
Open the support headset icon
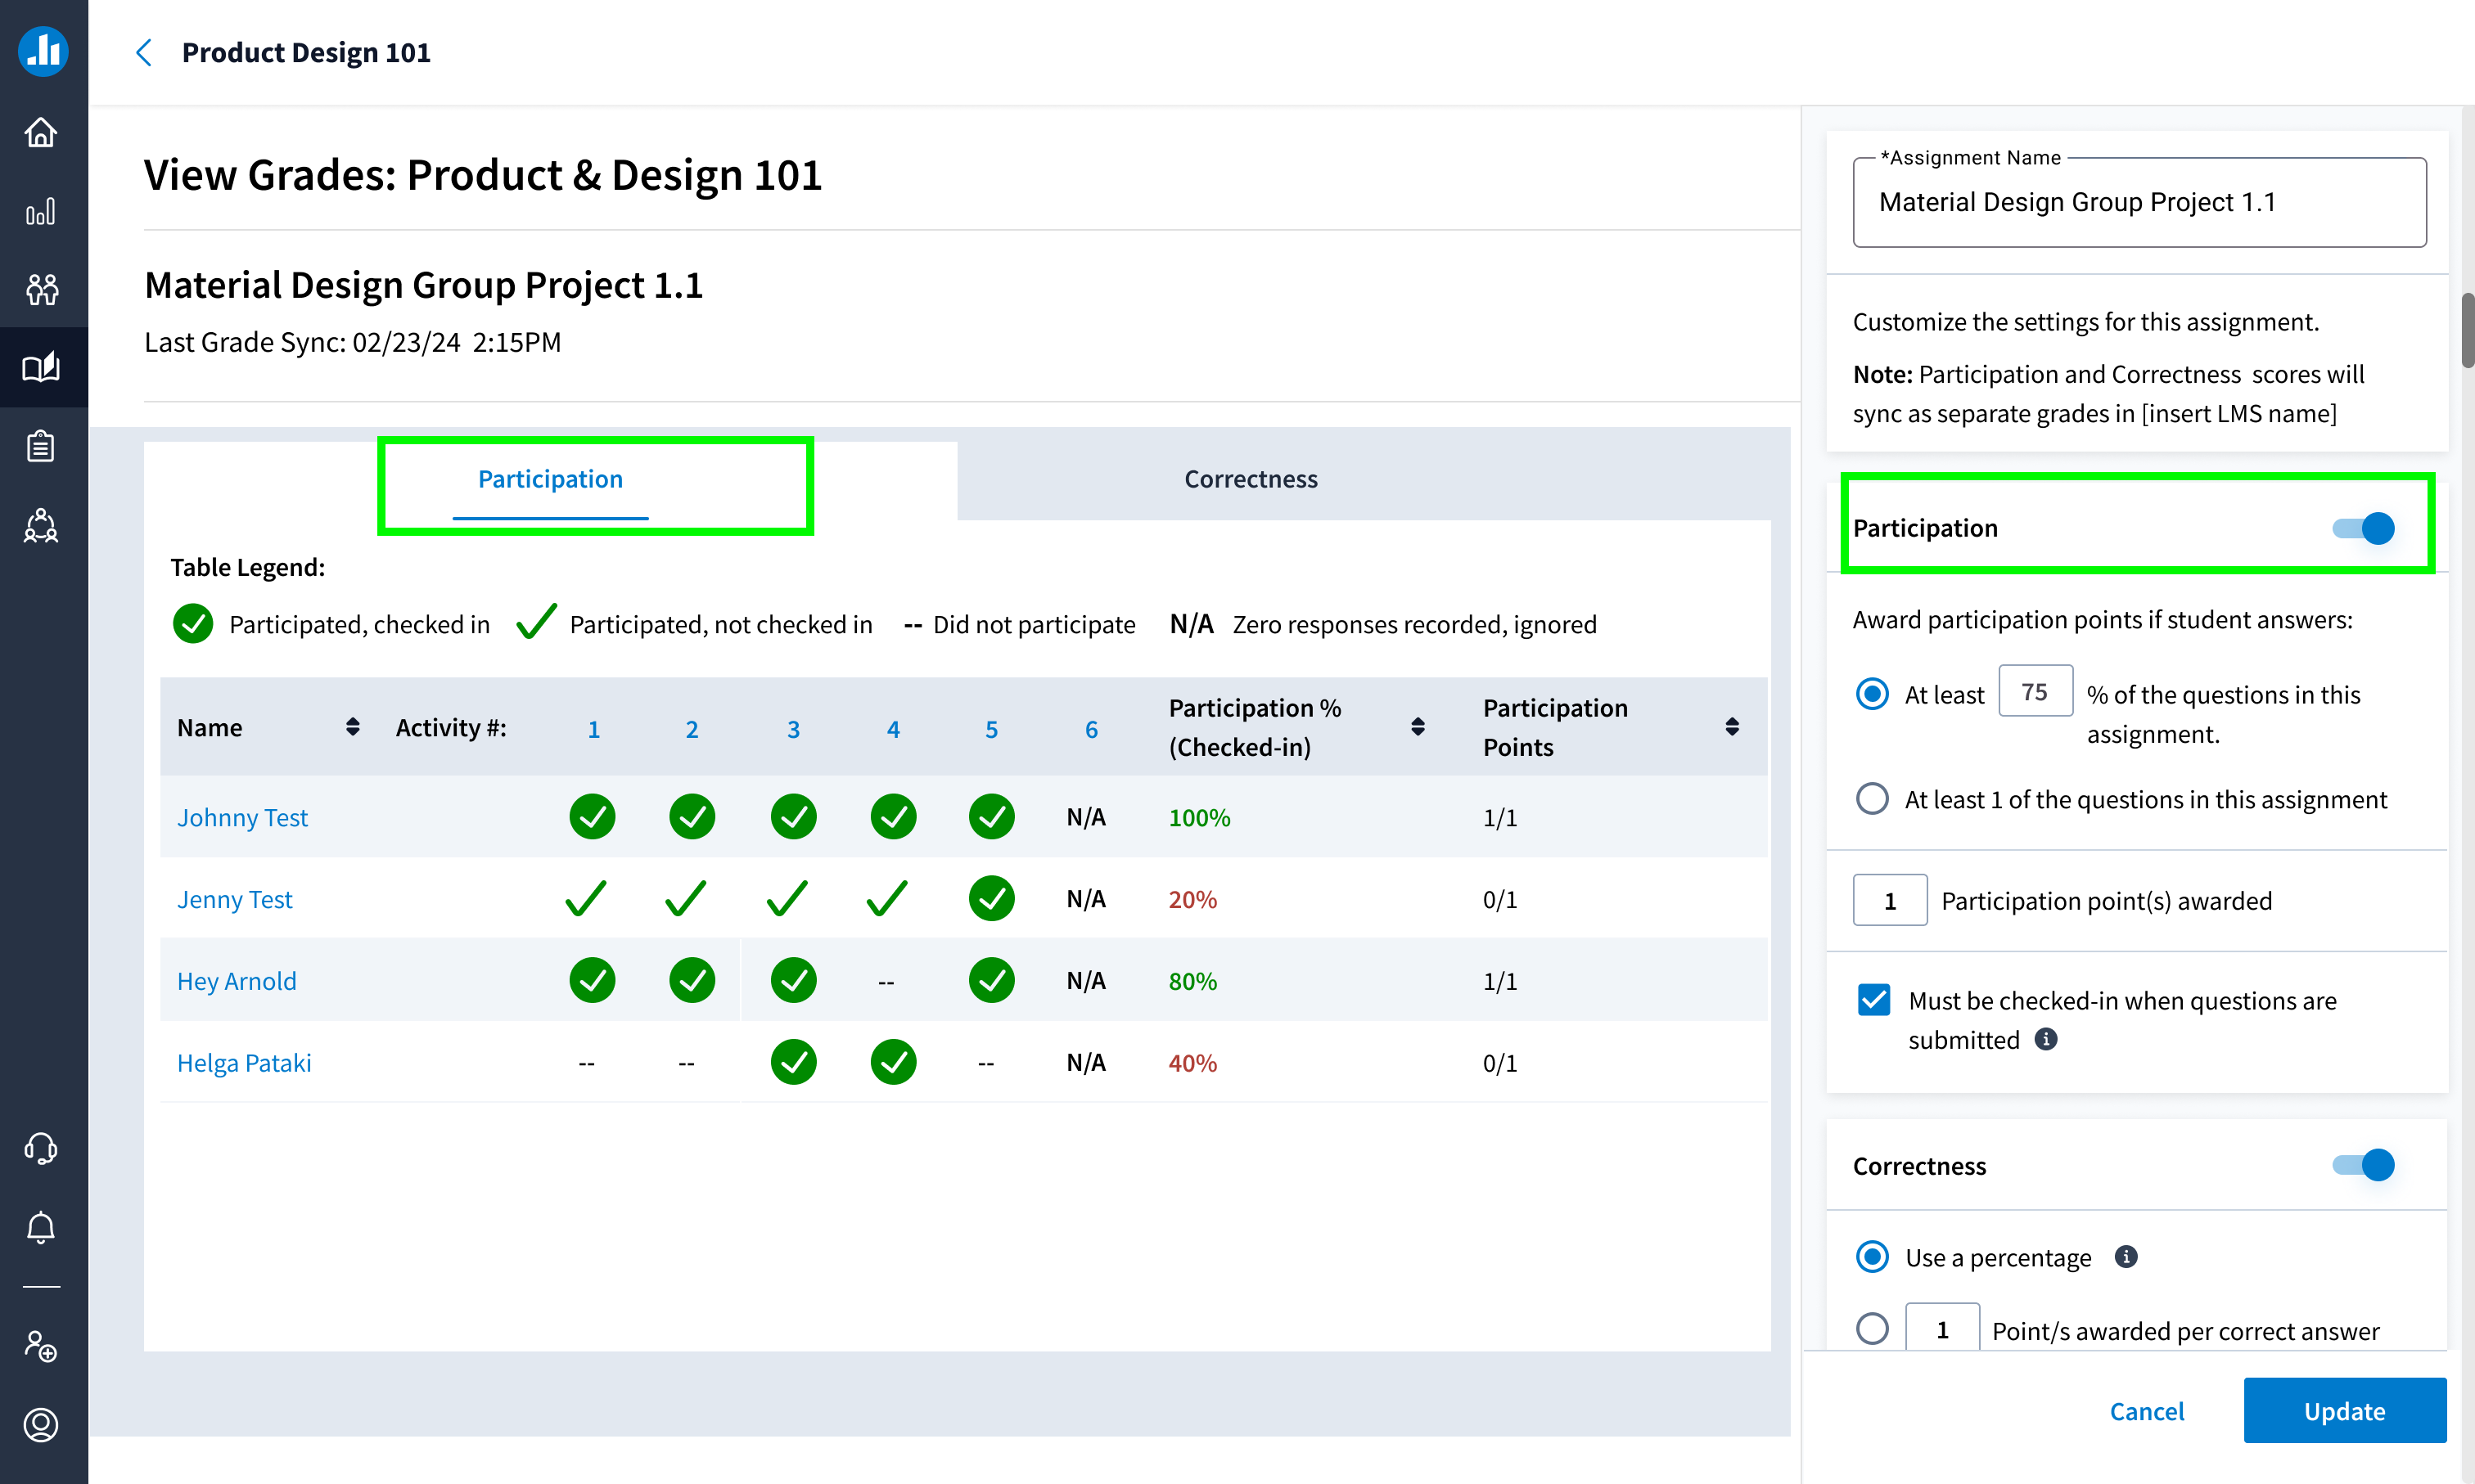41,1148
